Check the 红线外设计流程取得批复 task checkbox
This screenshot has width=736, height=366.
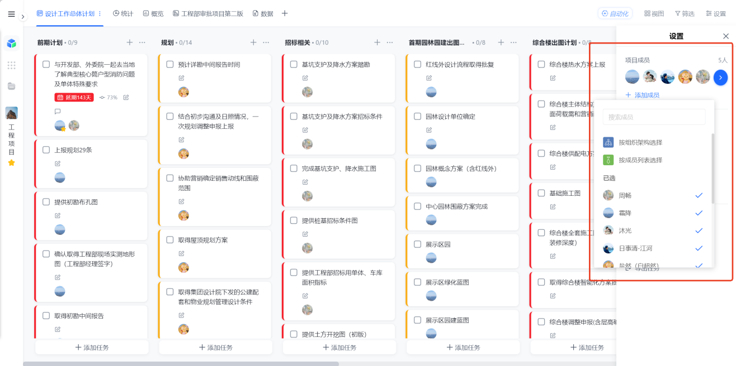tap(418, 64)
